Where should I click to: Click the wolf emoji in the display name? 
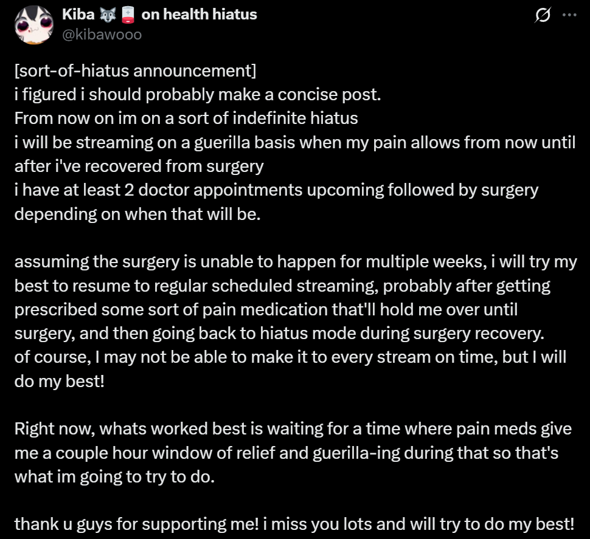click(x=108, y=14)
